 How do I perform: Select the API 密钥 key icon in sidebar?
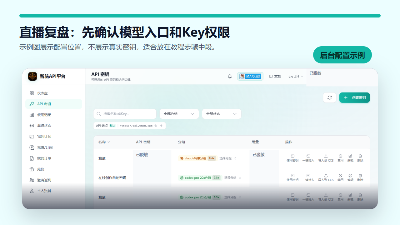pyautogui.click(x=32, y=104)
